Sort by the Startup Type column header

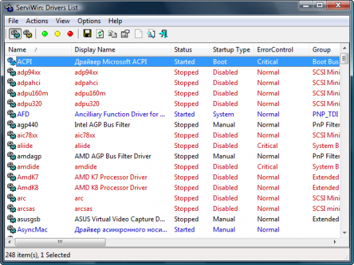(x=231, y=50)
